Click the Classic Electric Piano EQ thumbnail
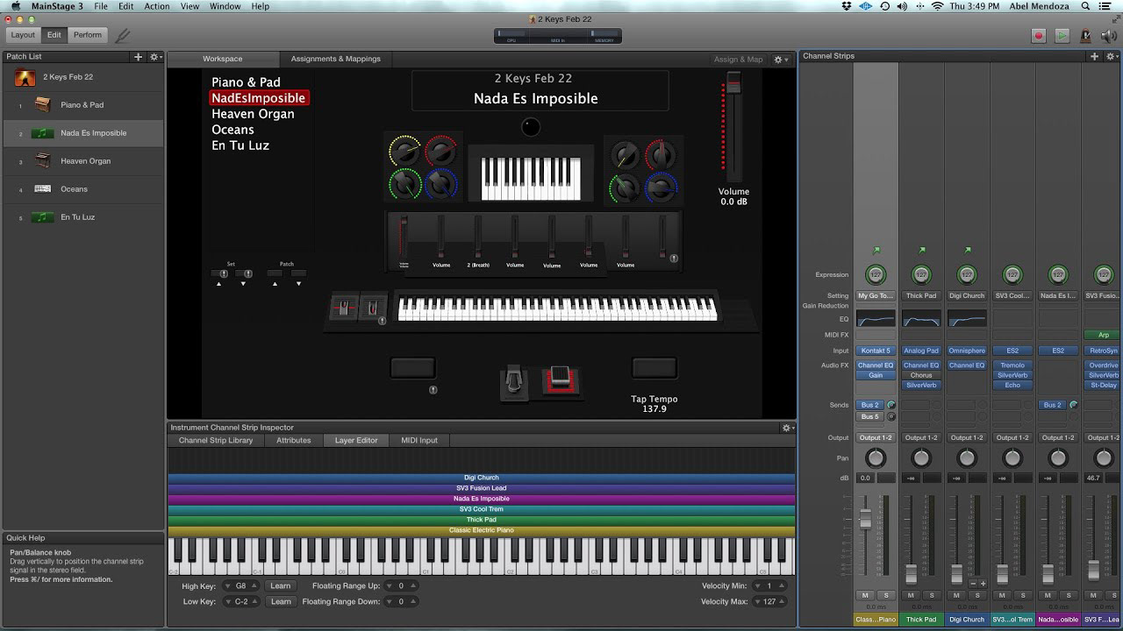 [876, 319]
